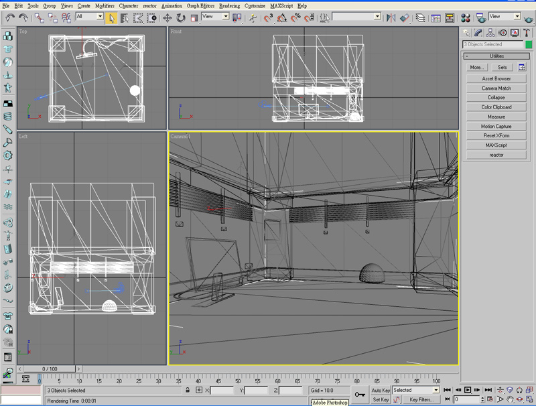Screen dimensions: 536x406
Task: Switch to the Display command panel tab
Action: [515, 33]
